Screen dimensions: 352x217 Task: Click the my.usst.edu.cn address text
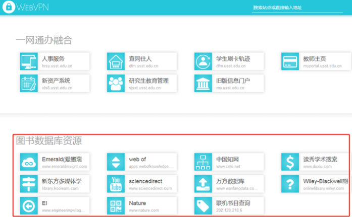point(230,88)
